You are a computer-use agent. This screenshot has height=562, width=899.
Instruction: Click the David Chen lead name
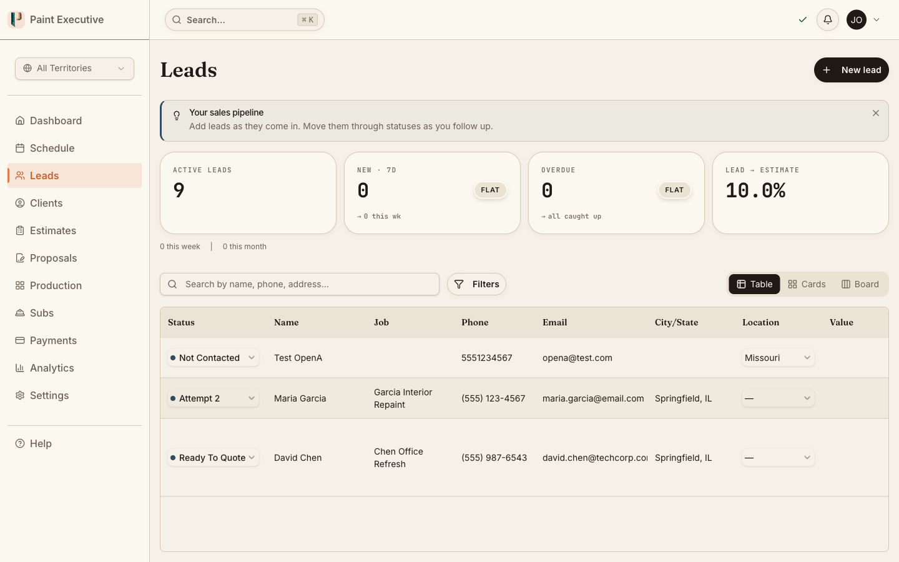(x=298, y=458)
